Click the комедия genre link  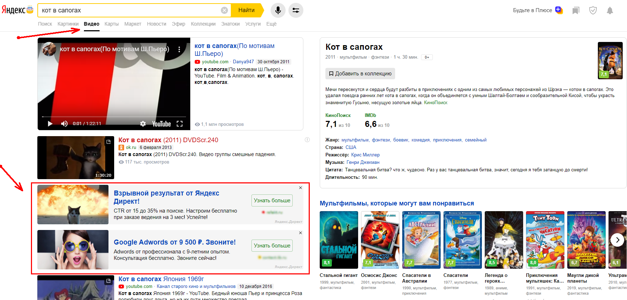click(x=420, y=140)
